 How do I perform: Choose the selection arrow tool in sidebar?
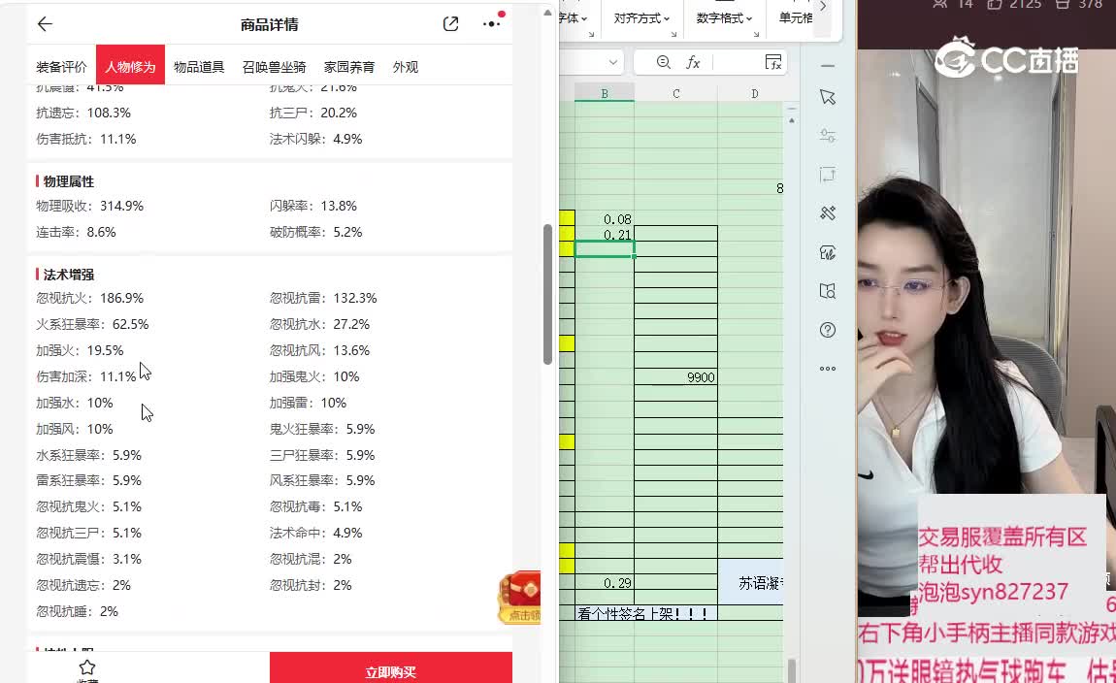[828, 97]
